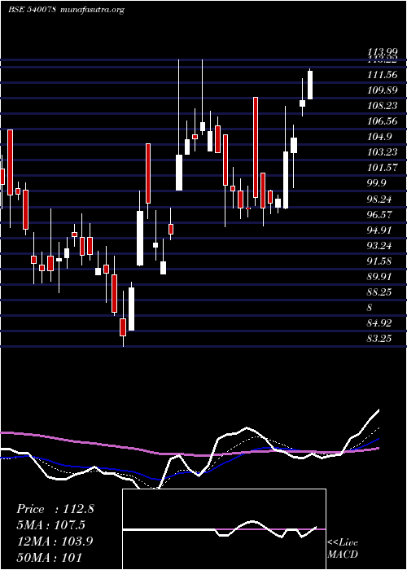This screenshot has height=570, width=407.
Task: Click the 50MA : 101 readout
Action: 49,557
